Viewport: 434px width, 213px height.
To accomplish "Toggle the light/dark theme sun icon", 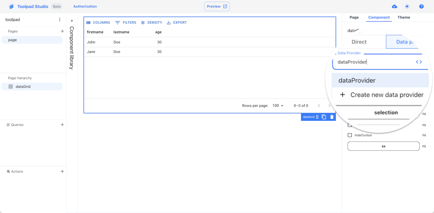I will [x=407, y=6].
